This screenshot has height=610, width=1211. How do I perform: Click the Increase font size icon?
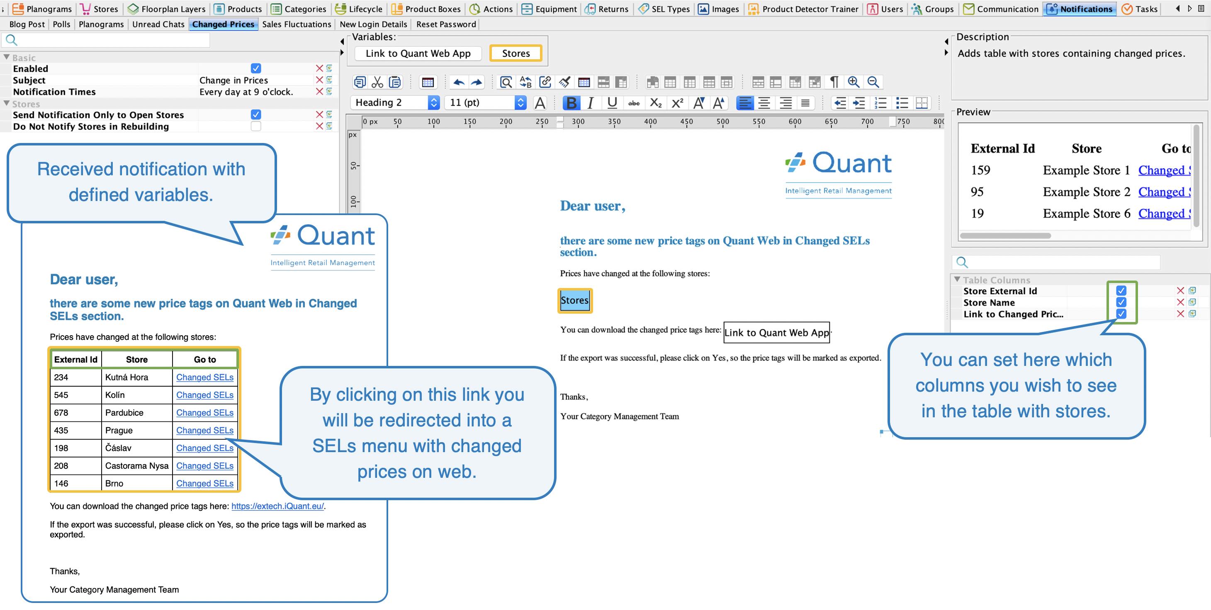(719, 103)
